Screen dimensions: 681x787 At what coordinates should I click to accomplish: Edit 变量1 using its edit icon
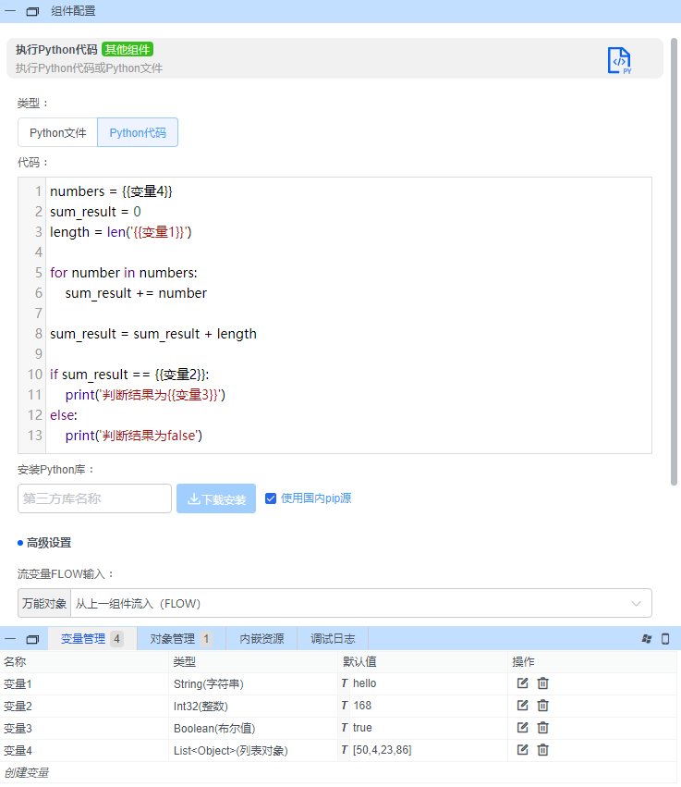[522, 683]
